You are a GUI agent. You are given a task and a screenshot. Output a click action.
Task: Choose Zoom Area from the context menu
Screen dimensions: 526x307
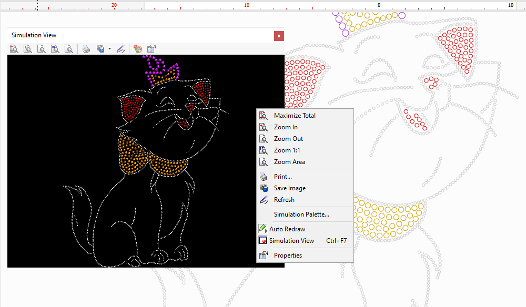[x=305, y=162]
